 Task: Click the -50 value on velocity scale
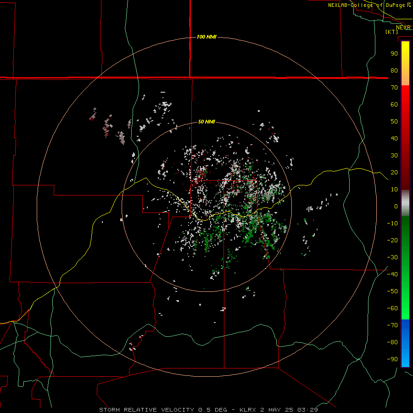tap(392, 291)
